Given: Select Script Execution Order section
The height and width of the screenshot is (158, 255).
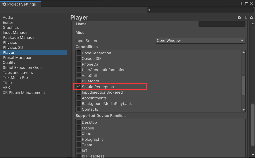Looking at the screenshot, I should [23, 68].
